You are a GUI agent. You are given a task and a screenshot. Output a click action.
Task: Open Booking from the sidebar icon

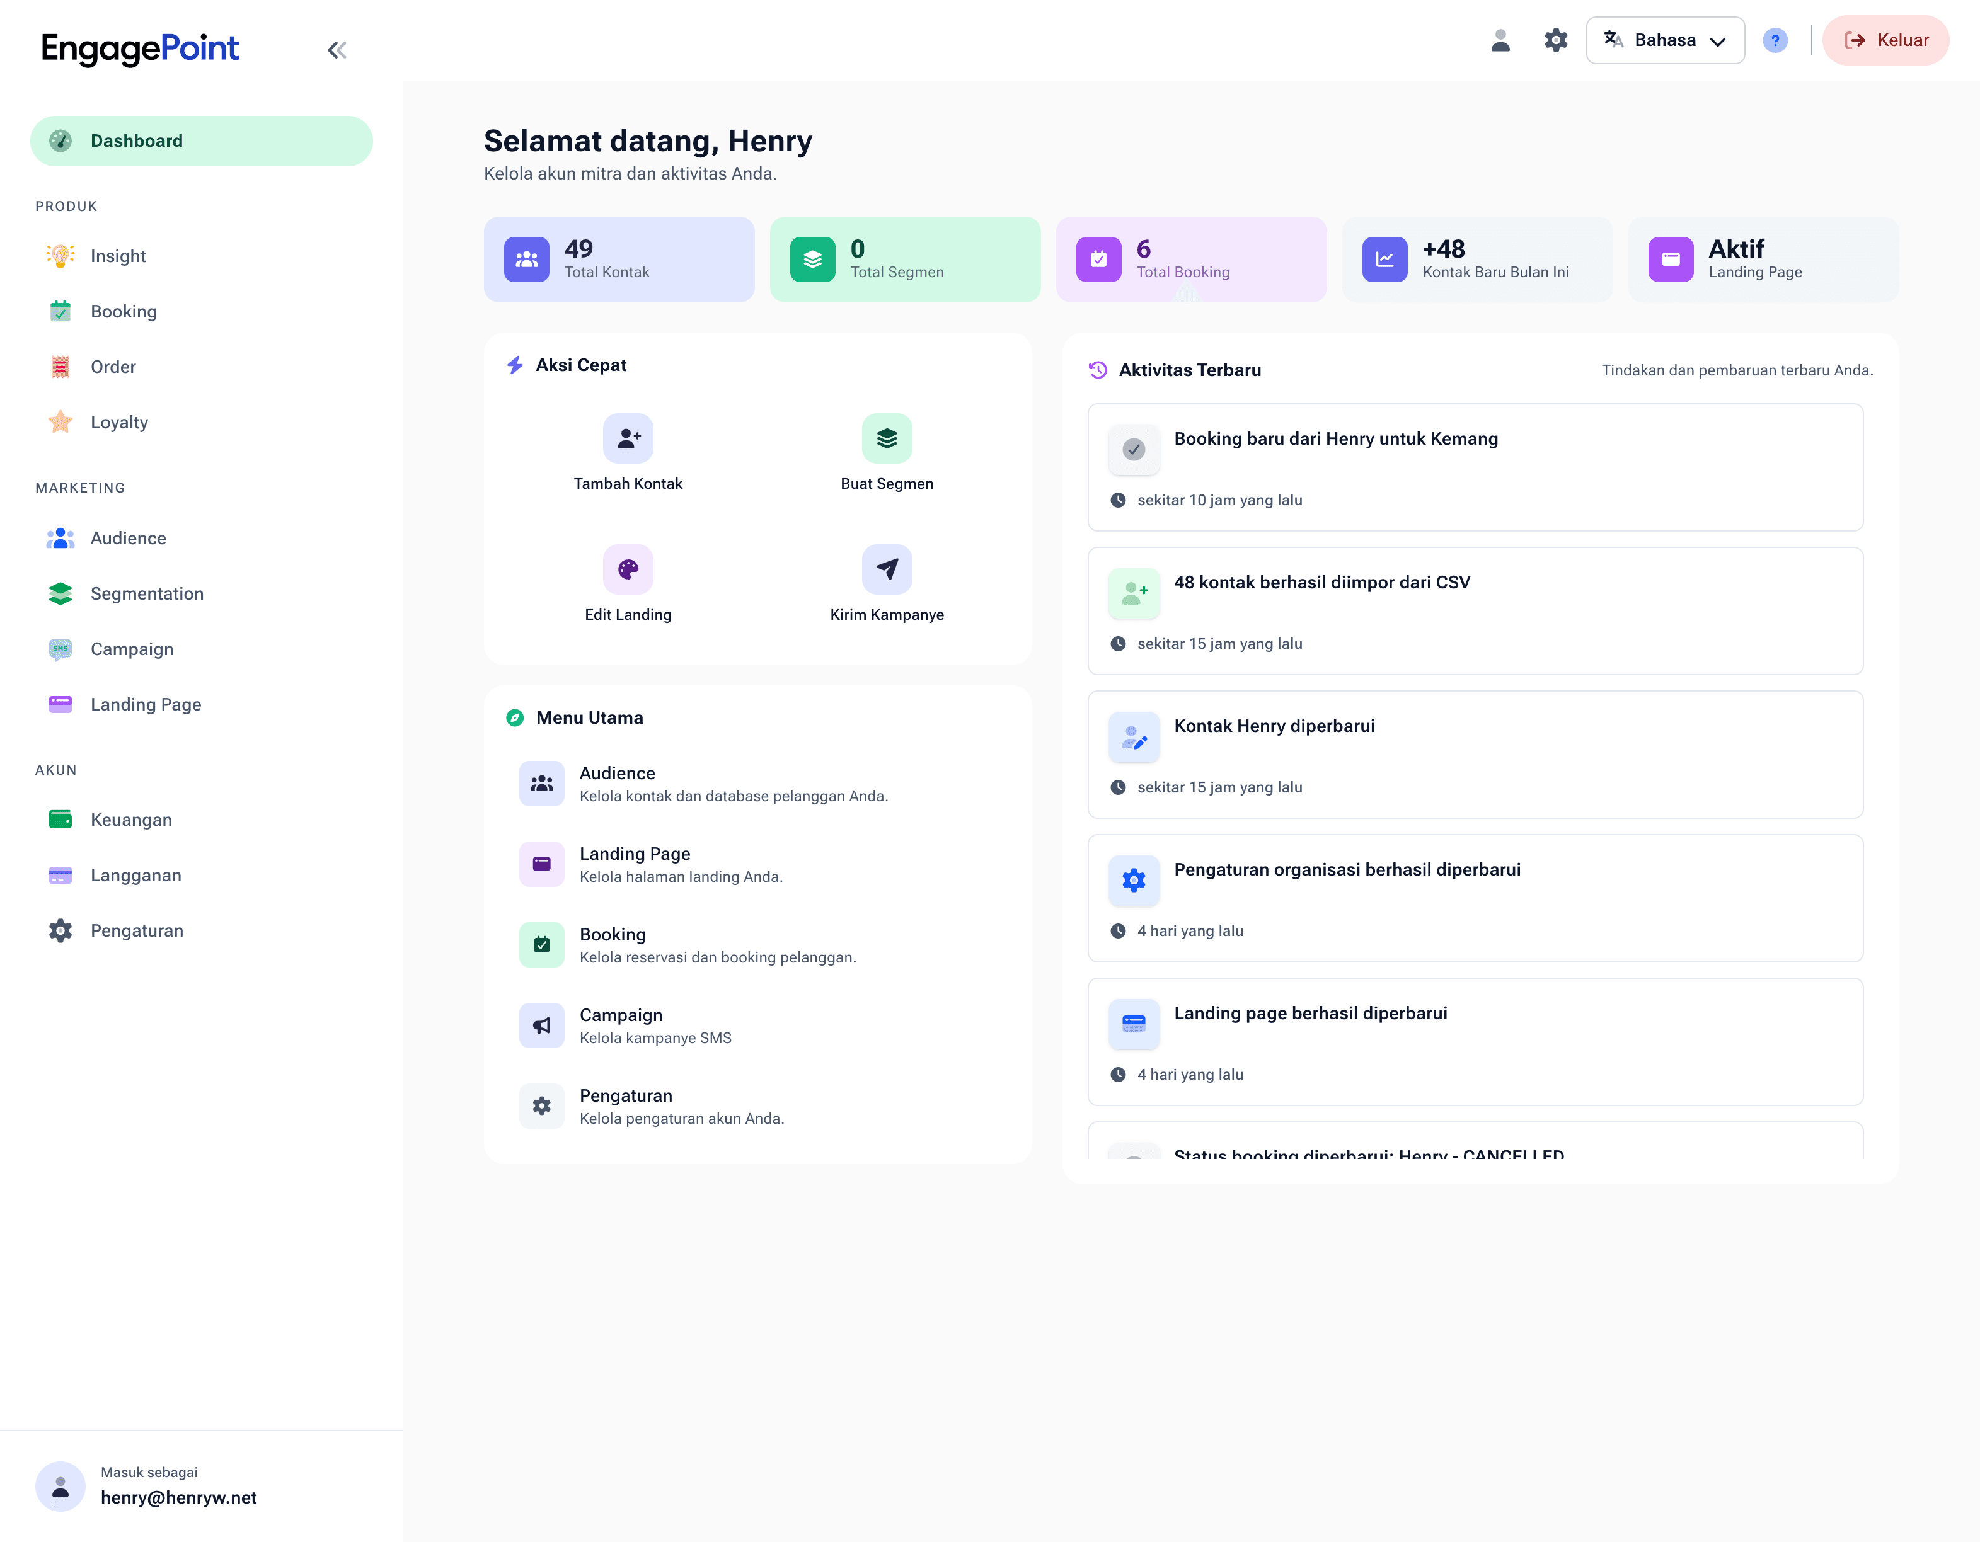60,311
